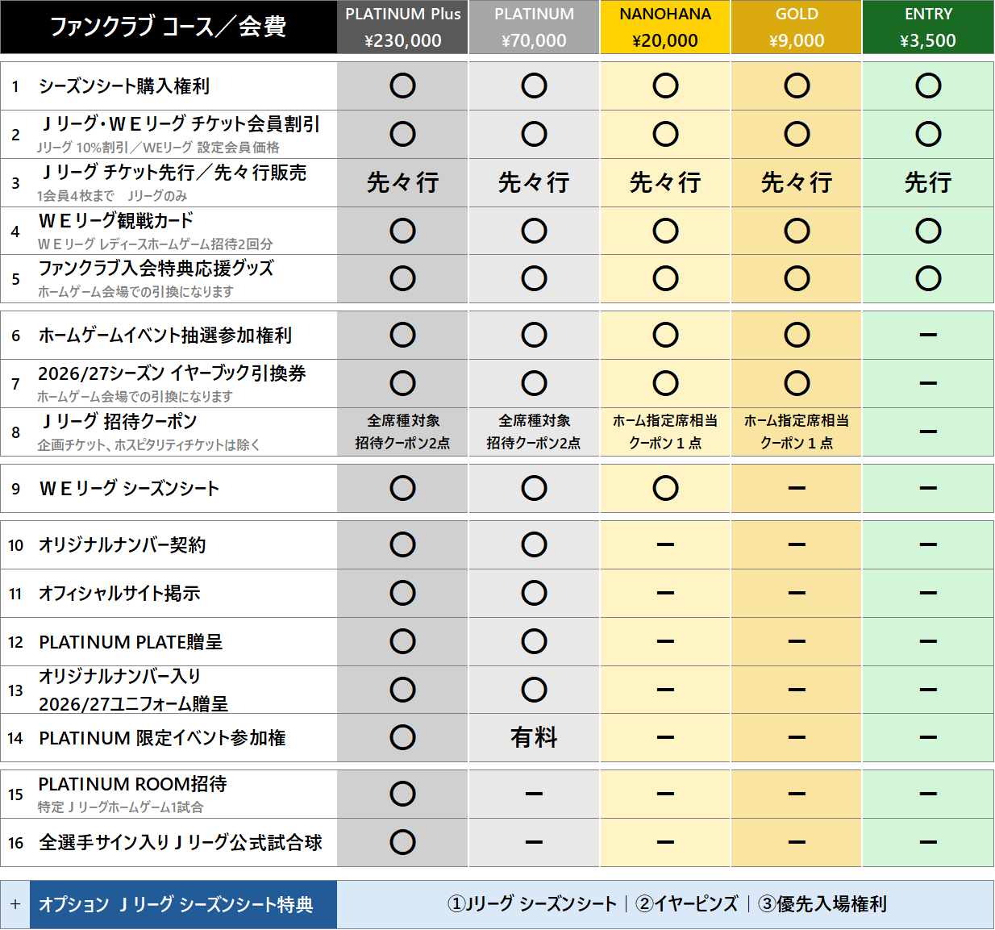Image resolution: width=995 pixels, height=930 pixels.
Task: Click the circle for 入会特典応援グッズ under NANOHANA
Action: 665,278
